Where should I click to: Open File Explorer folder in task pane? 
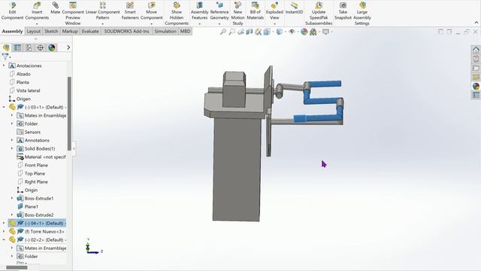tap(476, 68)
